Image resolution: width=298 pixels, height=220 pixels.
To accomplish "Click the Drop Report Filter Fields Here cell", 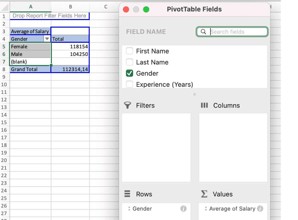I will (49, 16).
